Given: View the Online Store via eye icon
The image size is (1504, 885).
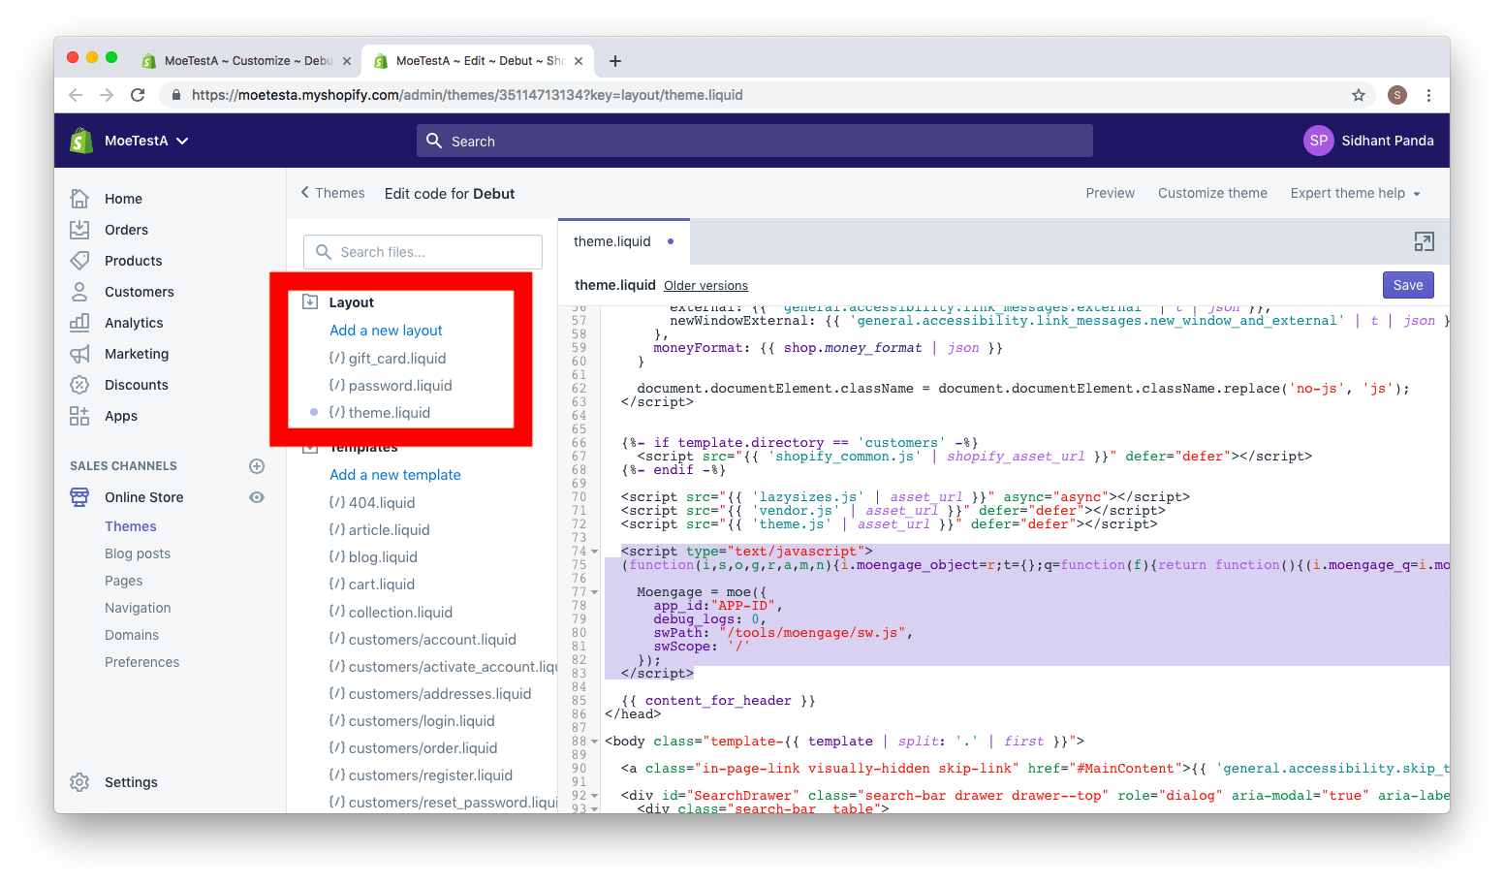Looking at the screenshot, I should coord(257,497).
